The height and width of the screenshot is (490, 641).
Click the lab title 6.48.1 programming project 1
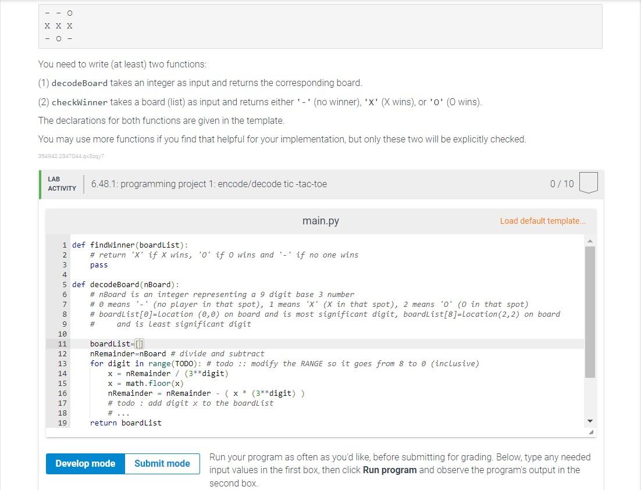[209, 184]
